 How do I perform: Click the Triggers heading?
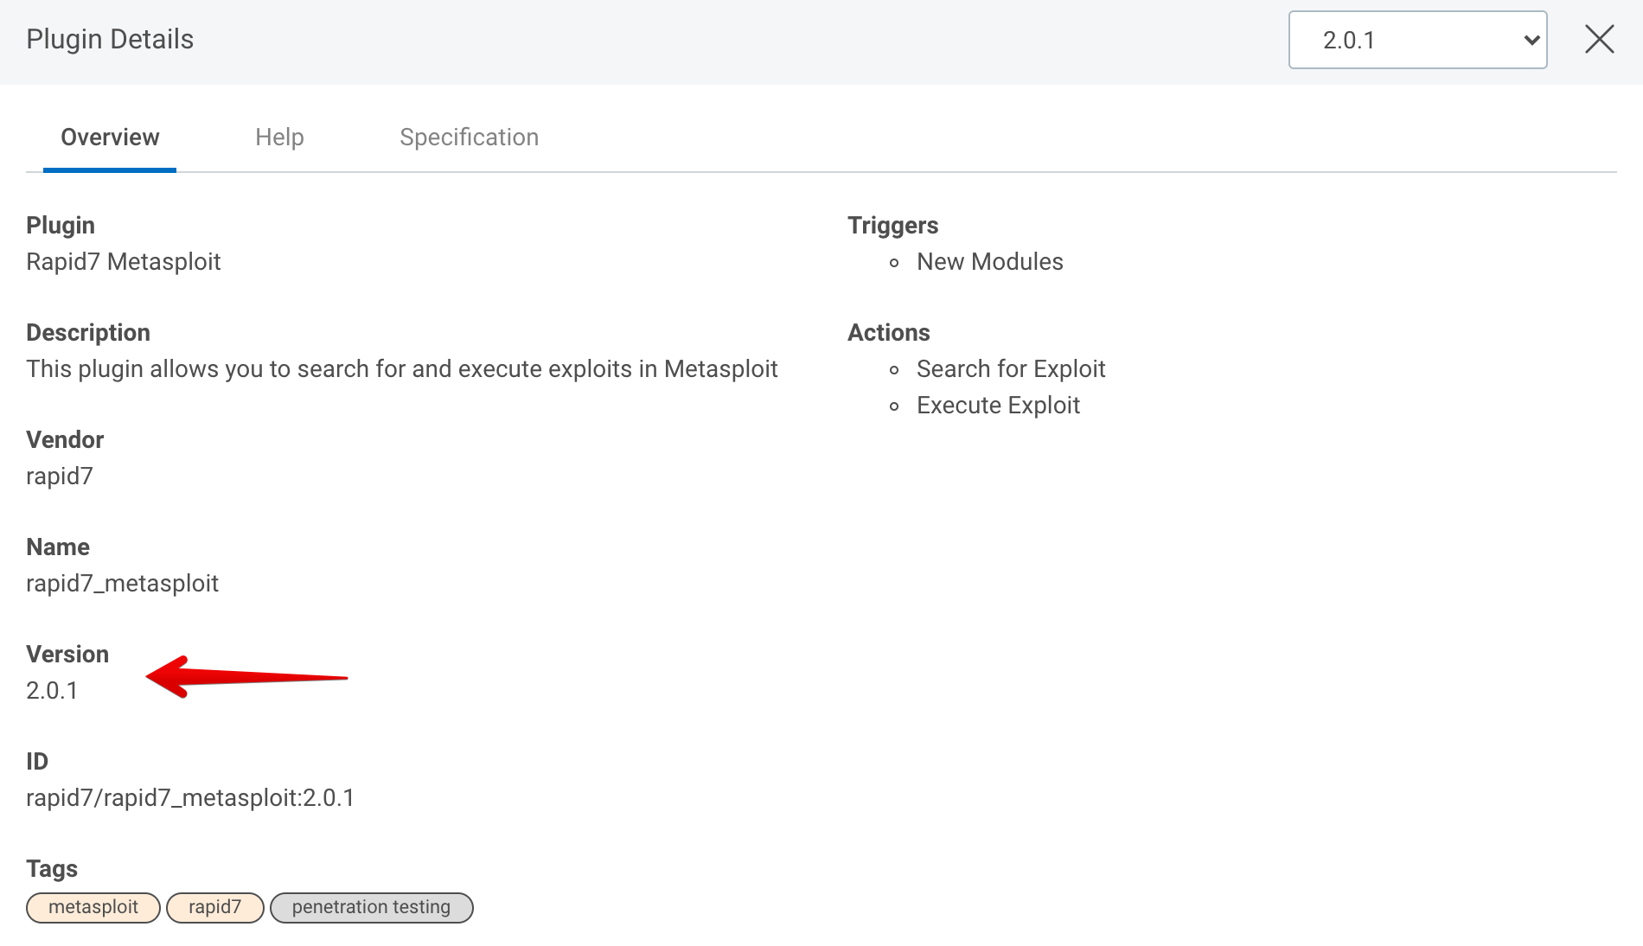click(892, 226)
